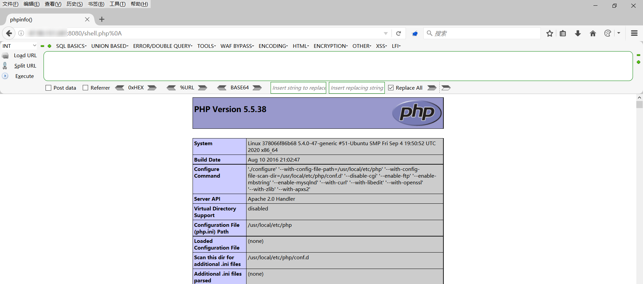Expand the SQL BASICS menu
This screenshot has height=284, width=643.
[x=71, y=46]
